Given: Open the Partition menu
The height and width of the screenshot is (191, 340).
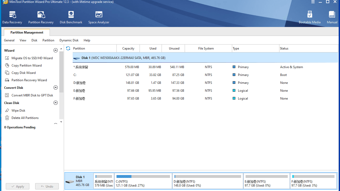Looking at the screenshot, I should point(48,40).
